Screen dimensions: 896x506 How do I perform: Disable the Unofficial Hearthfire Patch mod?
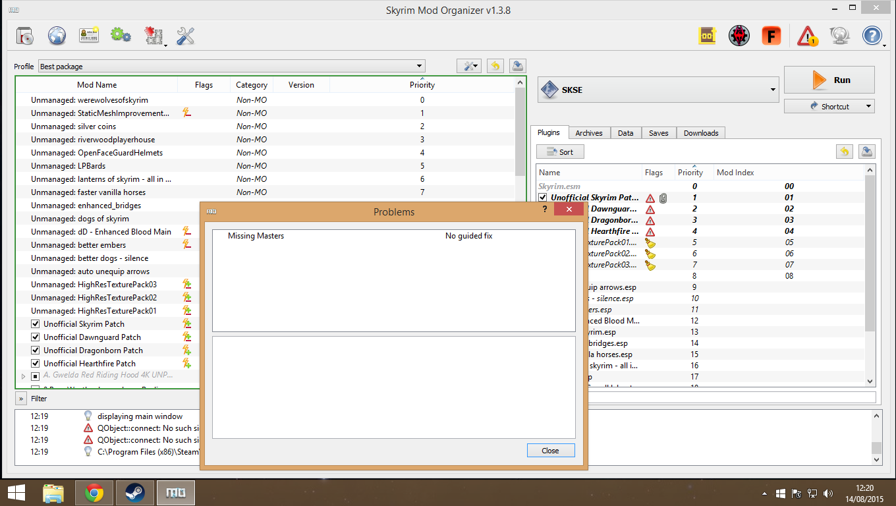36,364
